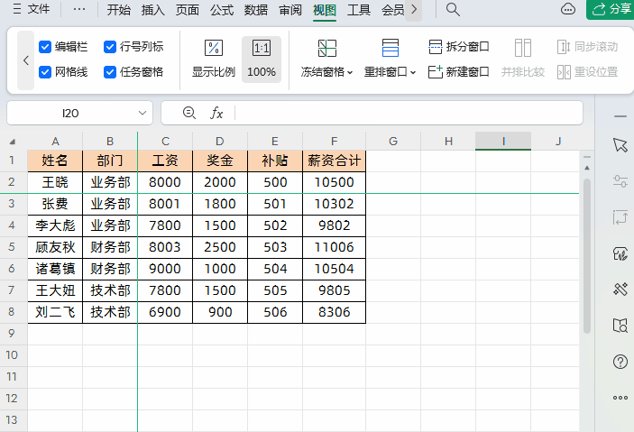Open the sidebar tools pencil-ruler icon
The width and height of the screenshot is (634, 432).
tap(620, 289)
